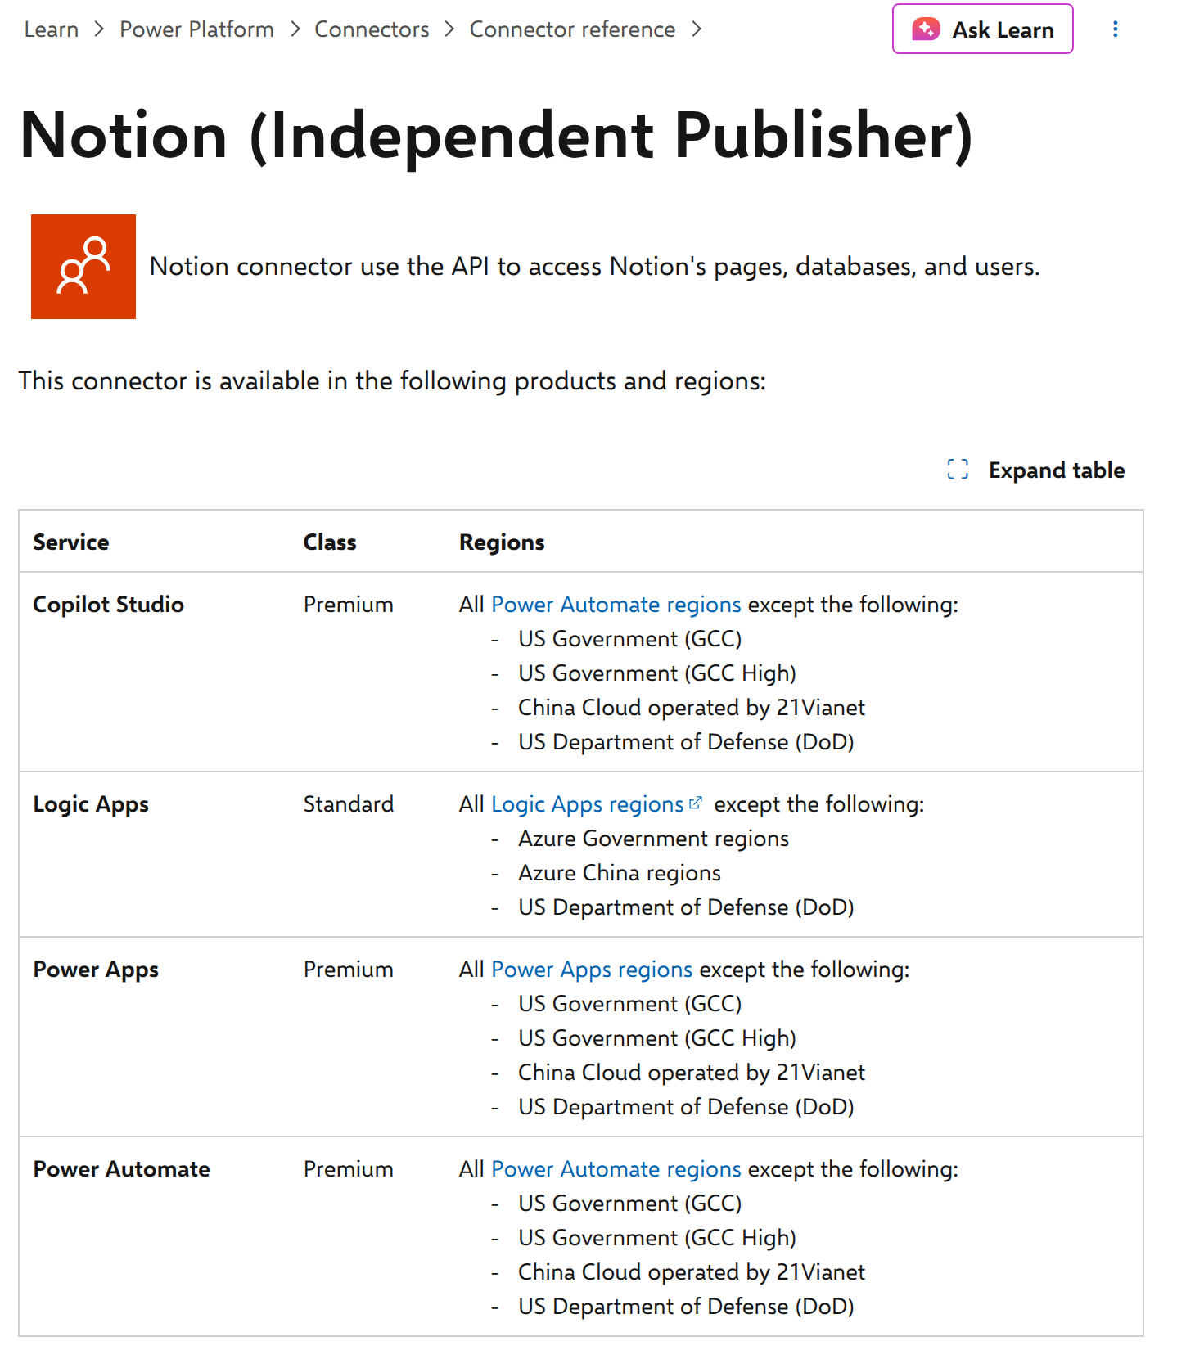Open the Ask Learn assistant
1195x1350 pixels.
click(982, 29)
